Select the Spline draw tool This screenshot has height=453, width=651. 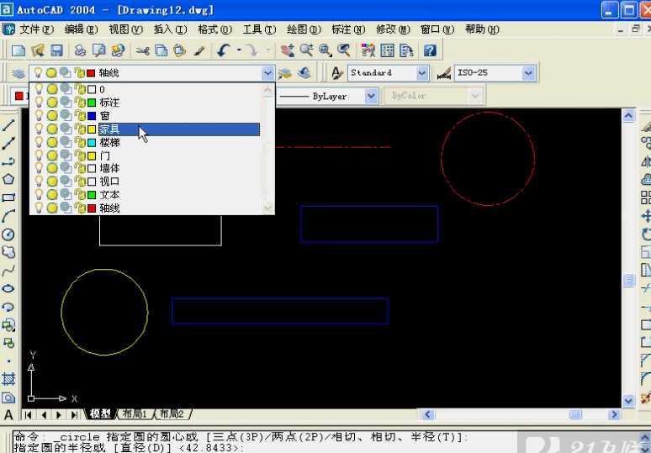click(8, 271)
